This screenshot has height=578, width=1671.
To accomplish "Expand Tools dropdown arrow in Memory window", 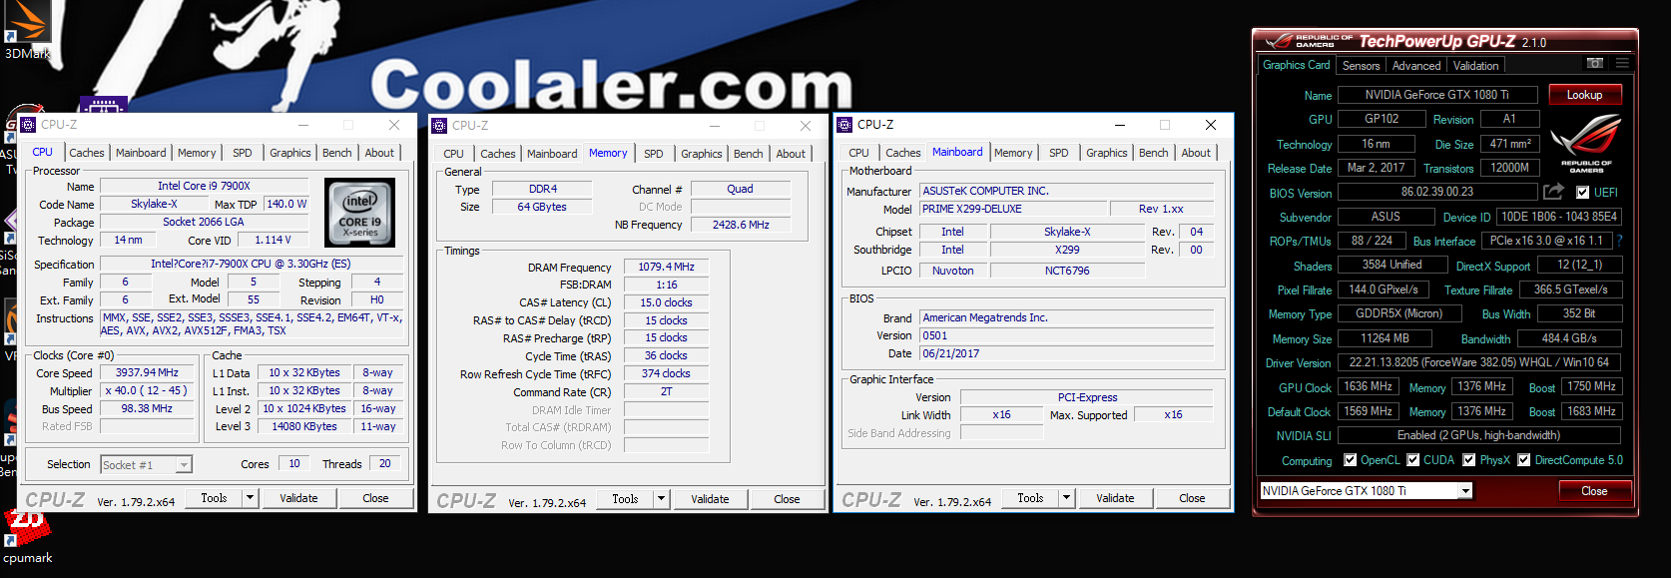I will coord(661,499).
